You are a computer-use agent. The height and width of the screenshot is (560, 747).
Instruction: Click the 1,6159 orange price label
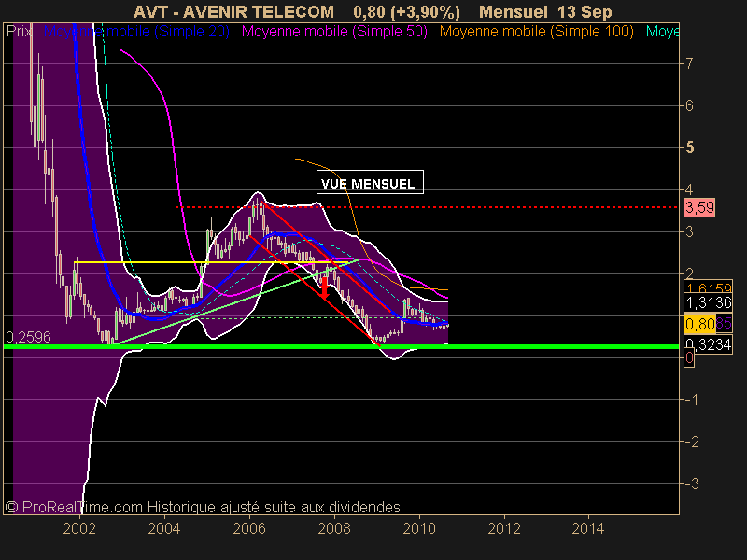coord(709,287)
